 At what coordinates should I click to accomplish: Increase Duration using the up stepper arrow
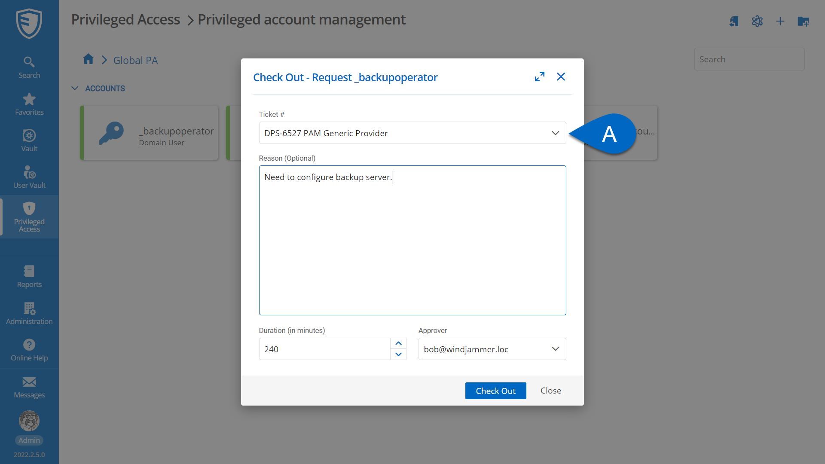tap(398, 343)
